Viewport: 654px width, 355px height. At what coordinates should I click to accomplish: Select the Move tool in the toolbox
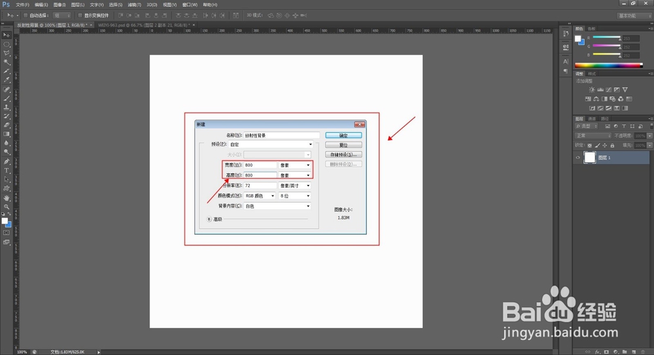pyautogui.click(x=7, y=35)
